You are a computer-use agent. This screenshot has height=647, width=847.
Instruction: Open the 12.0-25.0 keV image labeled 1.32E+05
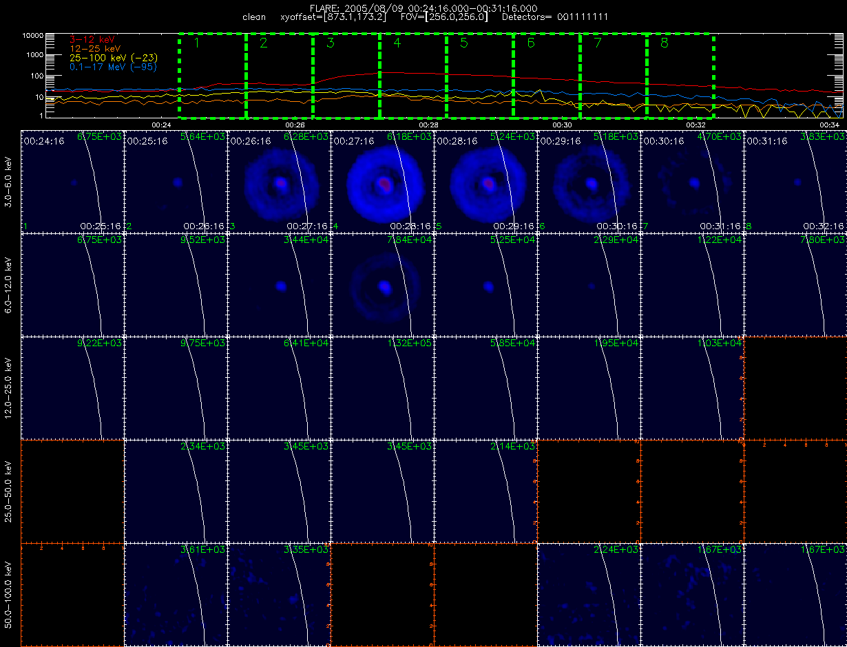(382, 388)
